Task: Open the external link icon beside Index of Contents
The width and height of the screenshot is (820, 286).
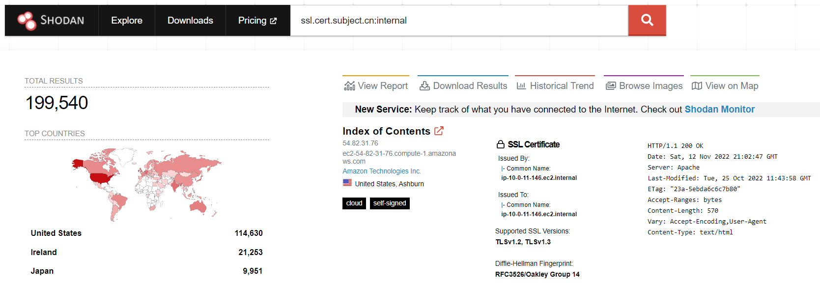Action: point(439,131)
